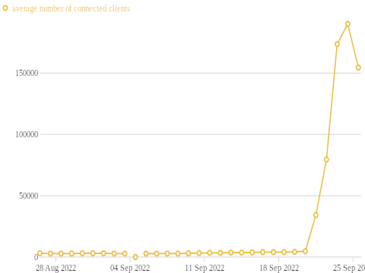
Task: Click the 0 y-axis label
Action: (36, 257)
